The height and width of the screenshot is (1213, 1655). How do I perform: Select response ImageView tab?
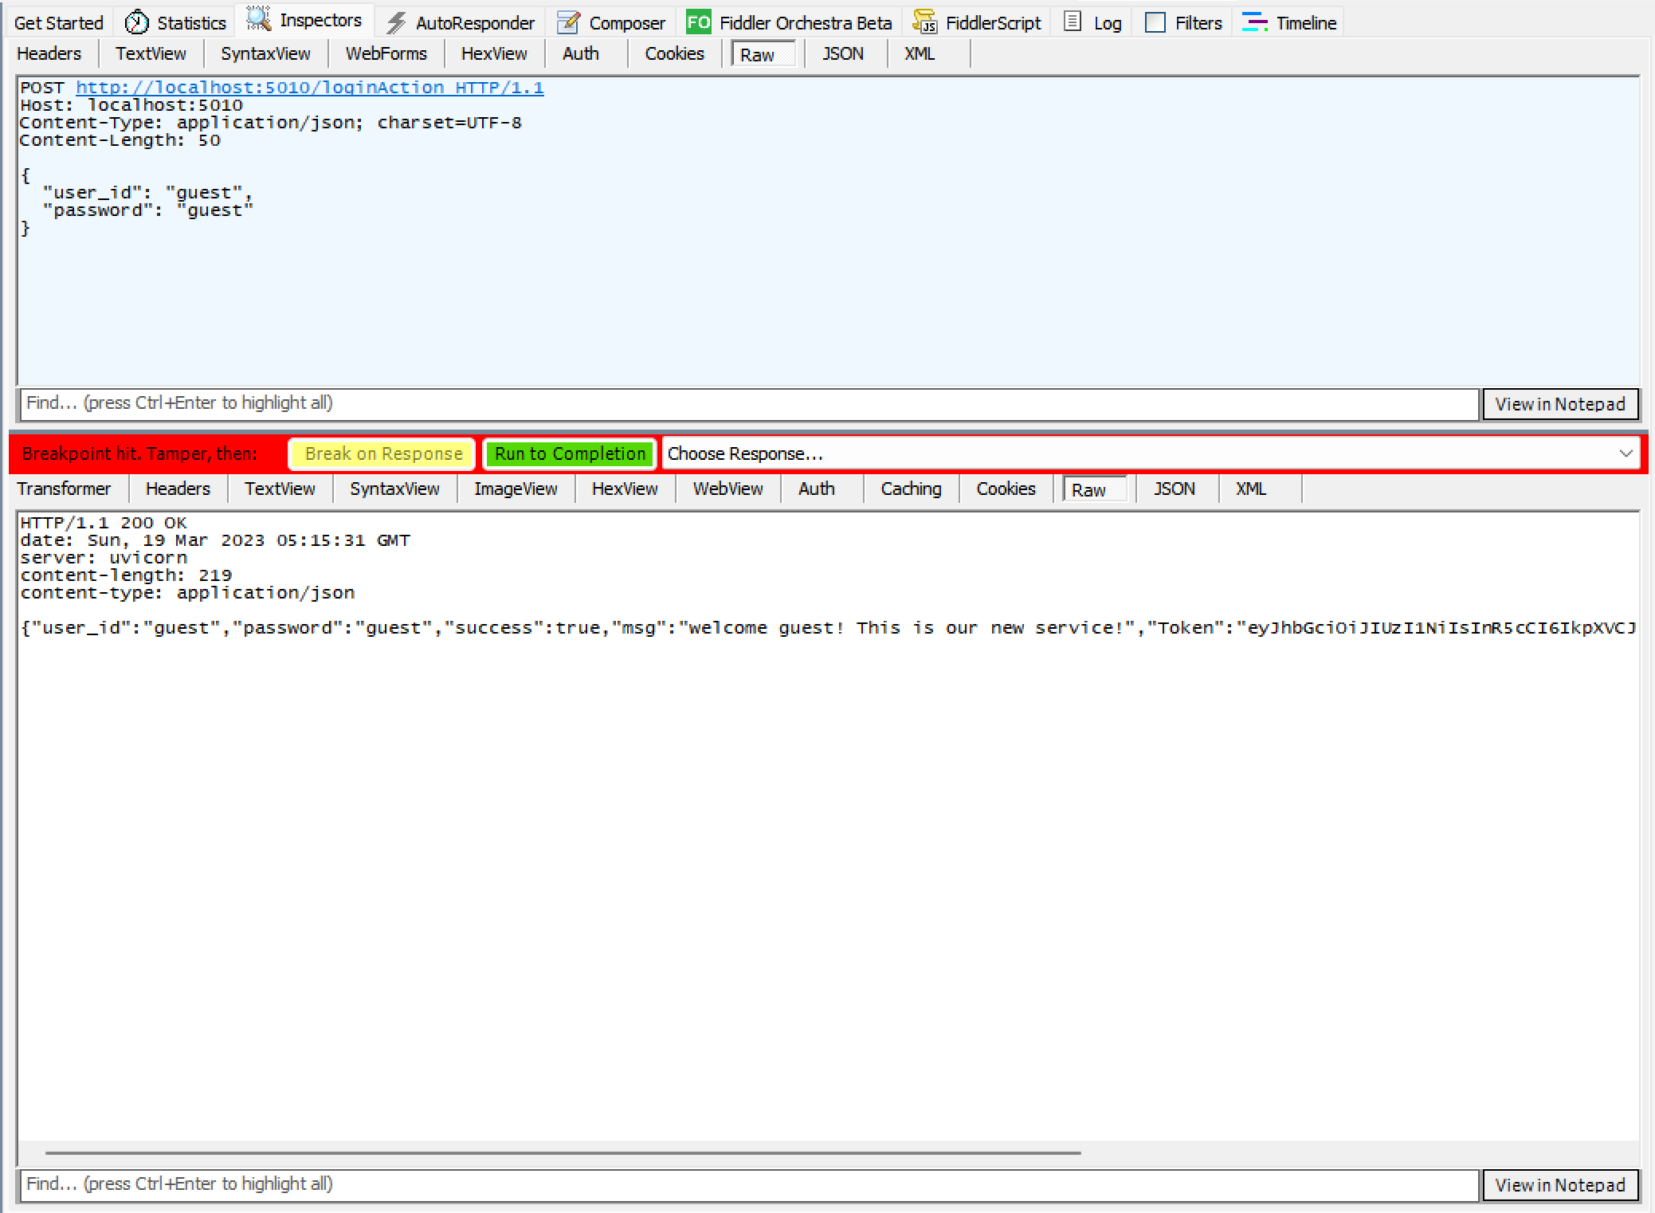[x=516, y=489]
